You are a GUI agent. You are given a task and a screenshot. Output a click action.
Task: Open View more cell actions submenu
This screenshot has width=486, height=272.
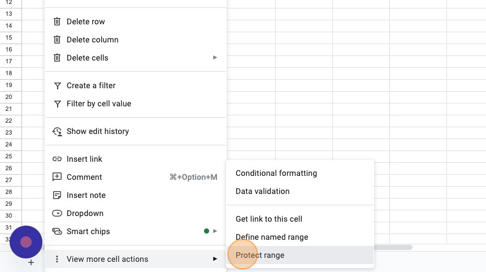(x=136, y=259)
